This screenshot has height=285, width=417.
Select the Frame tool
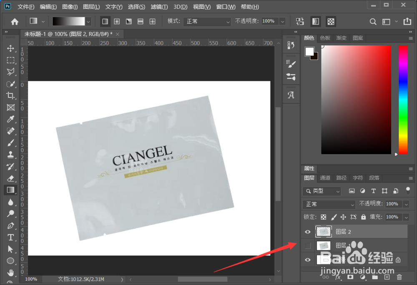(10, 107)
